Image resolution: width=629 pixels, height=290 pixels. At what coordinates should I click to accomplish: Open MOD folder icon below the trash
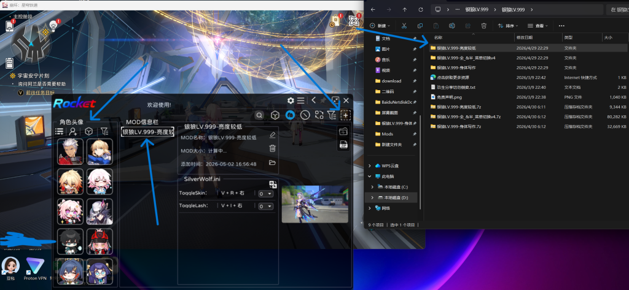pyautogui.click(x=272, y=162)
